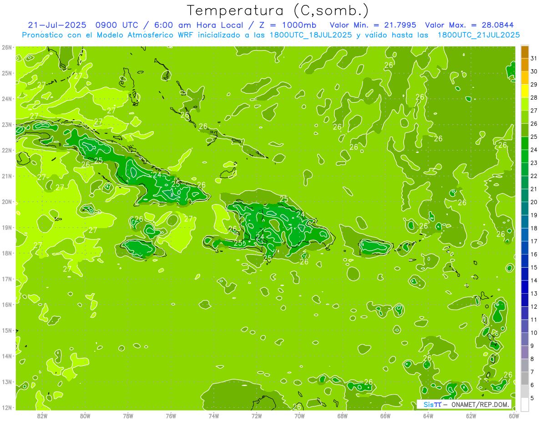Click the '62W' longitude axis label
This screenshot has width=546, height=422.
coord(471,415)
